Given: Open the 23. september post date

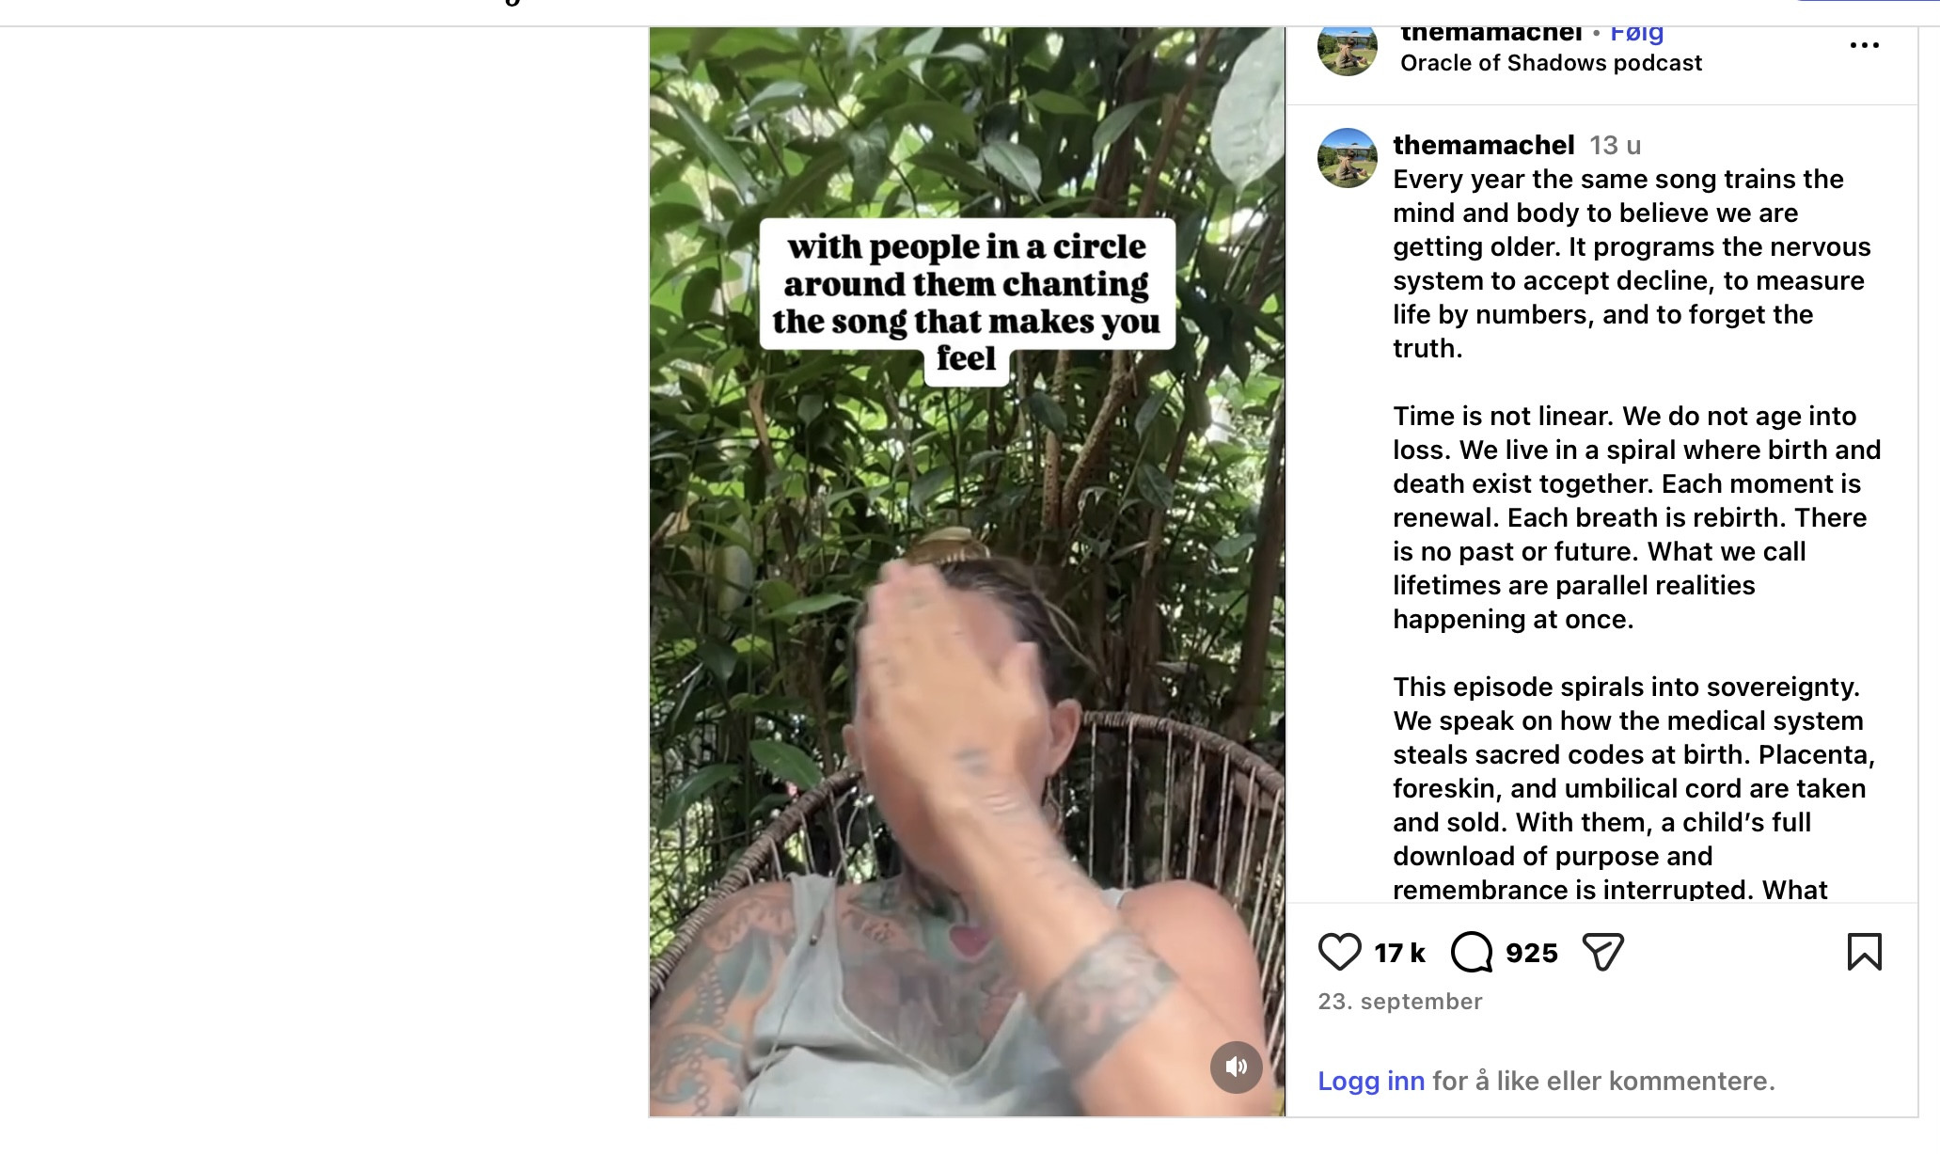Looking at the screenshot, I should (x=1399, y=1002).
